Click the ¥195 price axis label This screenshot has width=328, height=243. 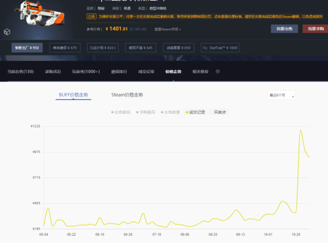point(36,229)
